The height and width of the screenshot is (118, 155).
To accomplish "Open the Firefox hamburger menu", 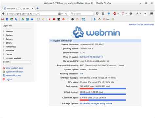I will [151, 14].
